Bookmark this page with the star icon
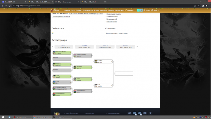The height and width of the screenshot is (119, 211). pos(198,6)
